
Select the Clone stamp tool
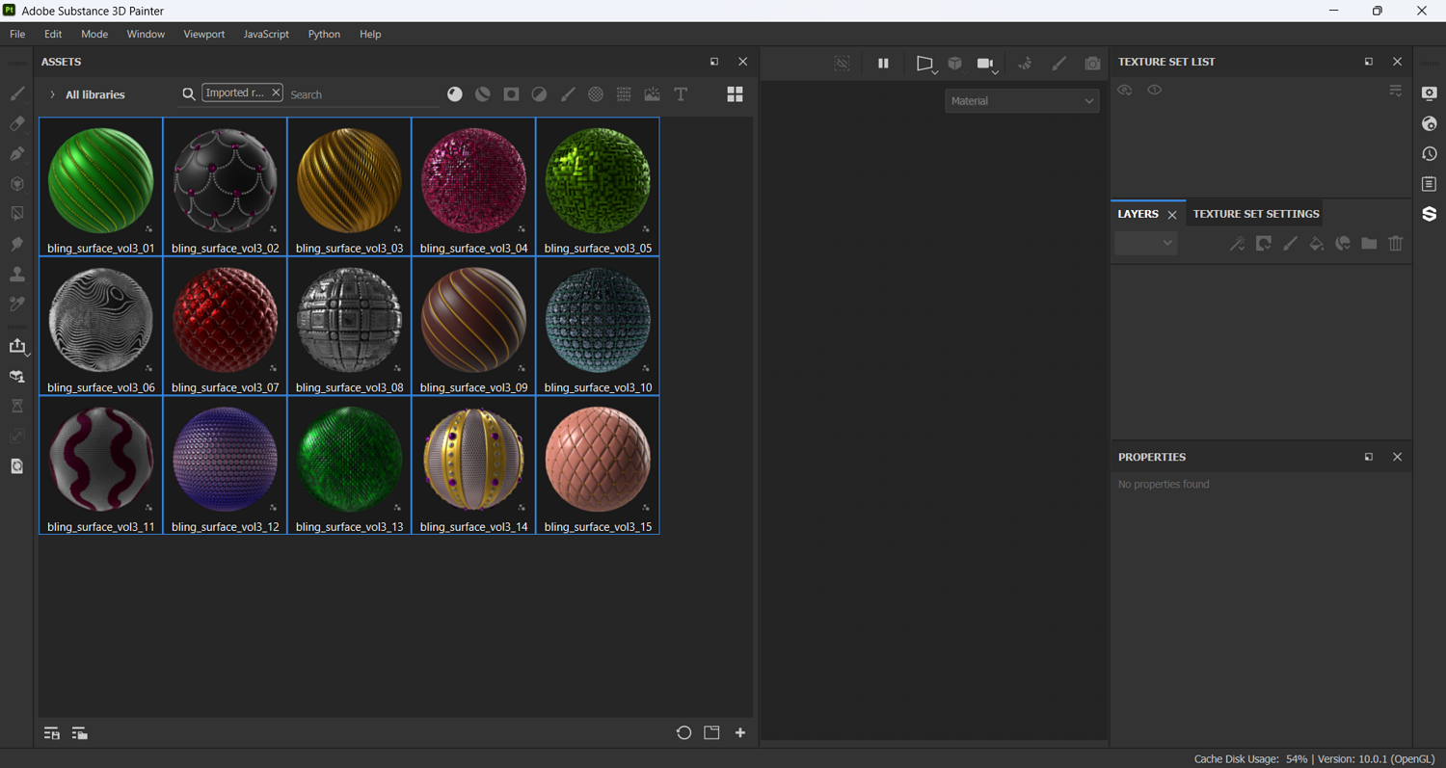pos(17,274)
